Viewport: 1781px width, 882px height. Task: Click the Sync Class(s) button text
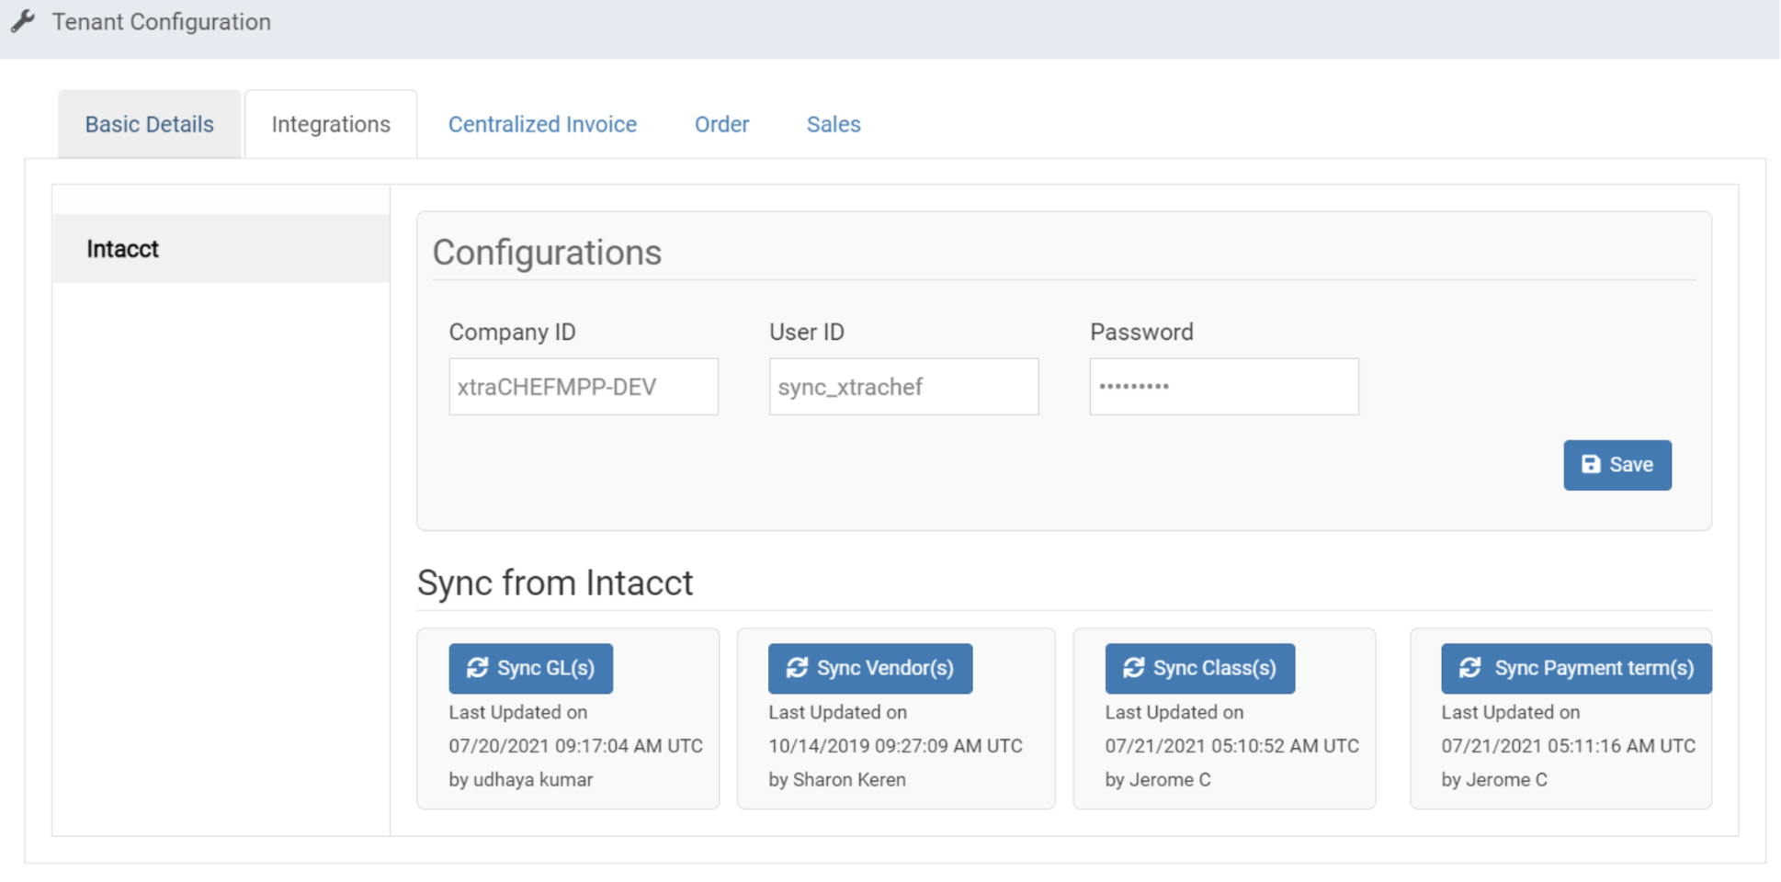point(1214,668)
